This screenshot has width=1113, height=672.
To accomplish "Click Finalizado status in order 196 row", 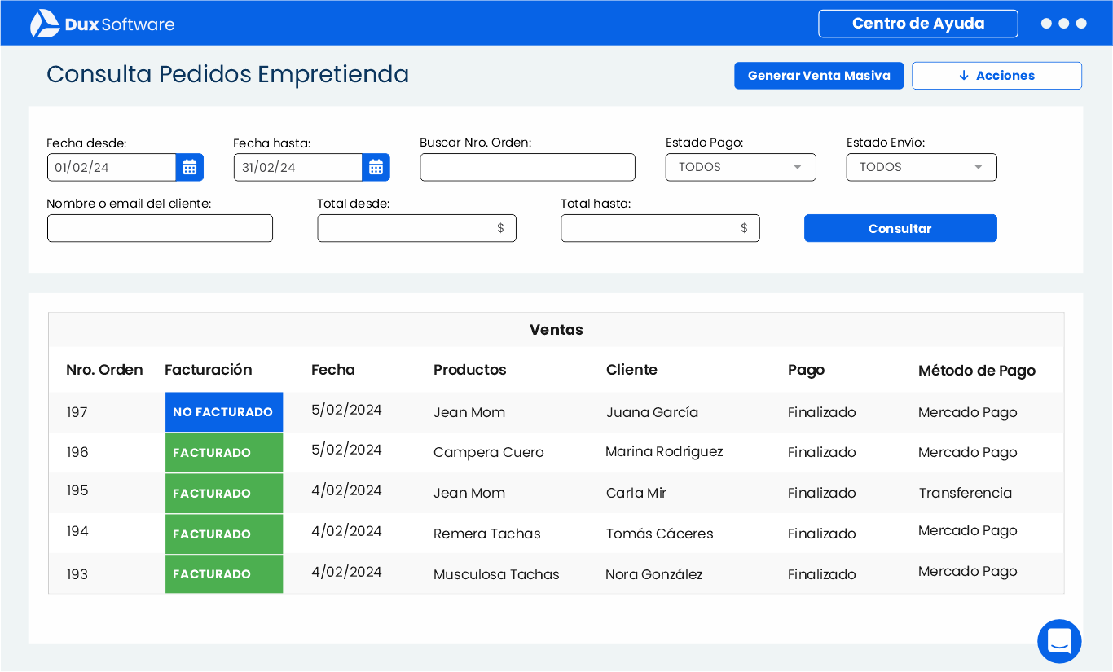I will coord(822,452).
